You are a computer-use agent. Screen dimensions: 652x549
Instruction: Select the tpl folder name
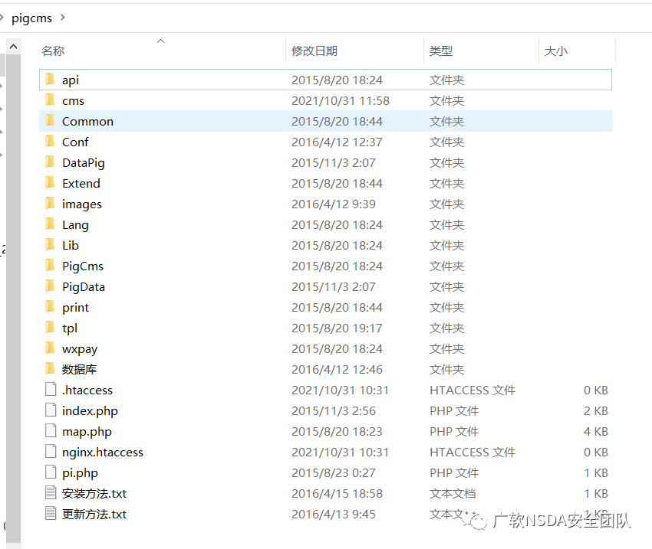tap(70, 328)
